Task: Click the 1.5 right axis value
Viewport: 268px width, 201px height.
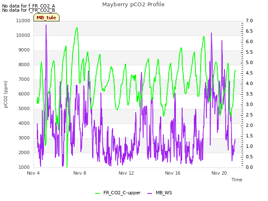Action: point(249,136)
